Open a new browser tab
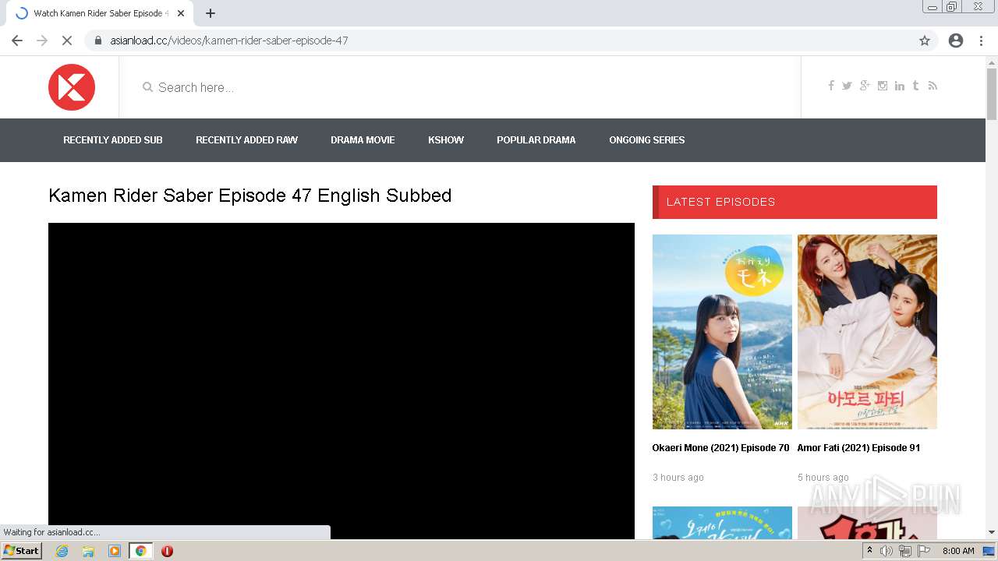Viewport: 998px width, 561px height. (211, 13)
